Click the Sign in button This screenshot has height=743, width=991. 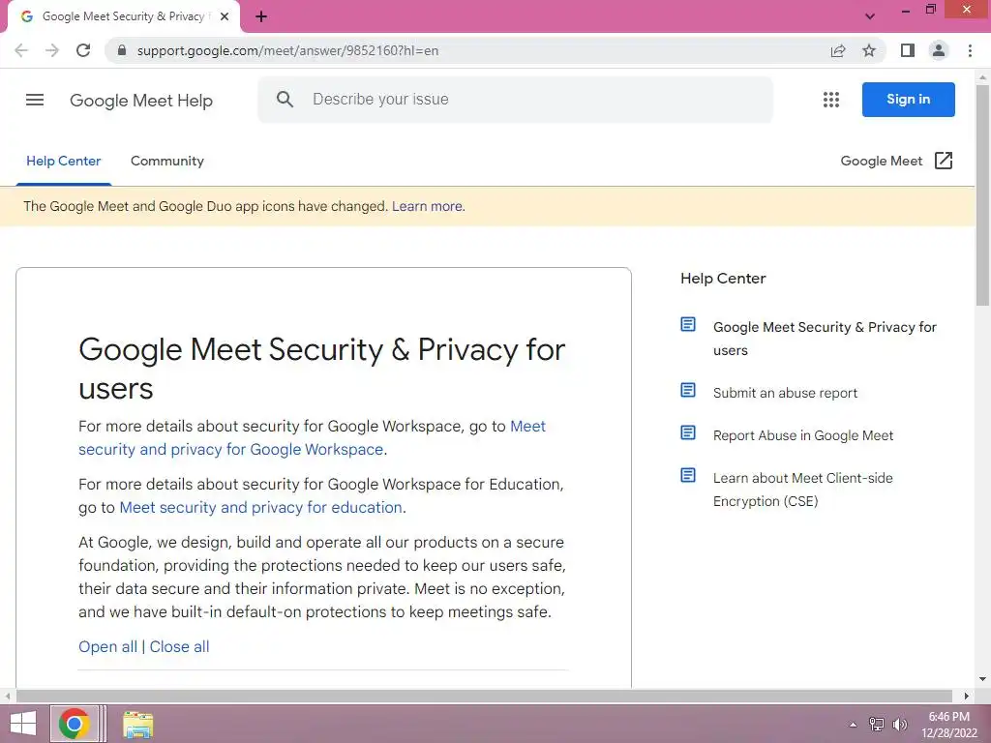click(908, 100)
